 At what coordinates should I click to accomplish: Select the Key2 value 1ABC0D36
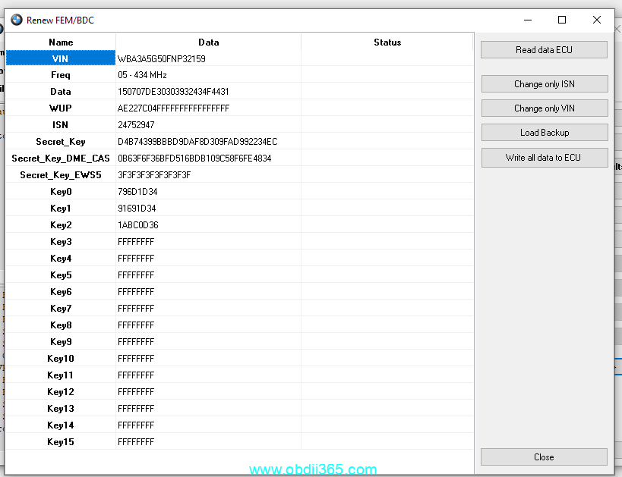tap(137, 225)
